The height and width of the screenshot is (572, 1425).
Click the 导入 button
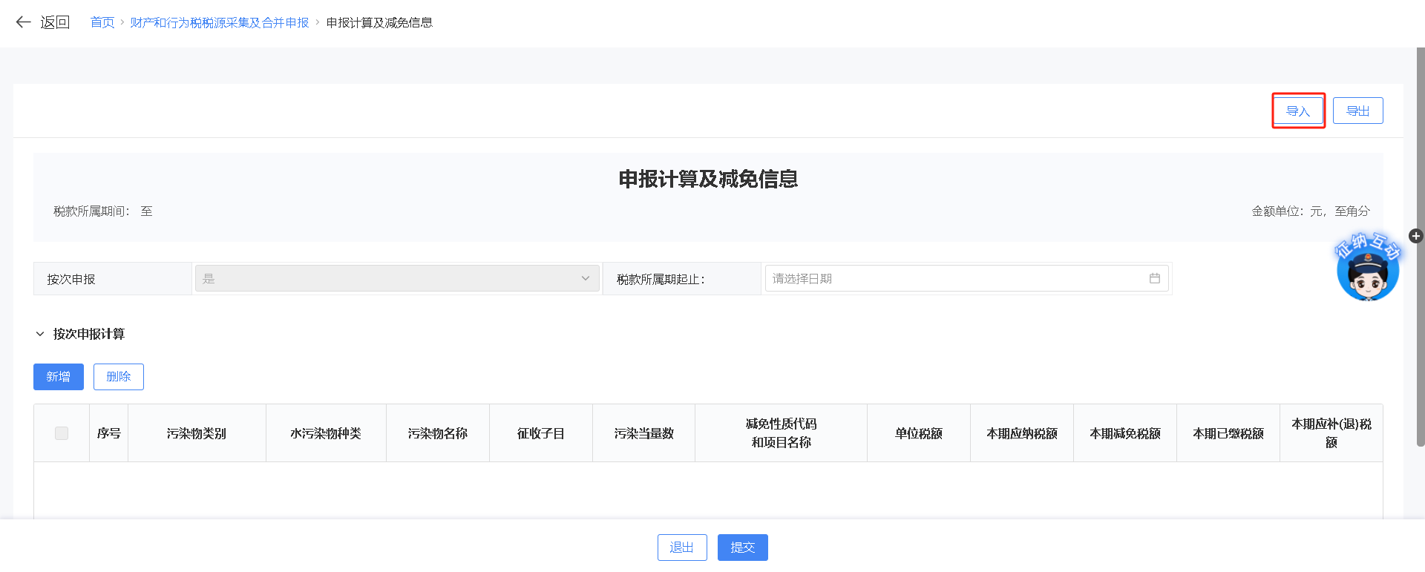pos(1298,111)
